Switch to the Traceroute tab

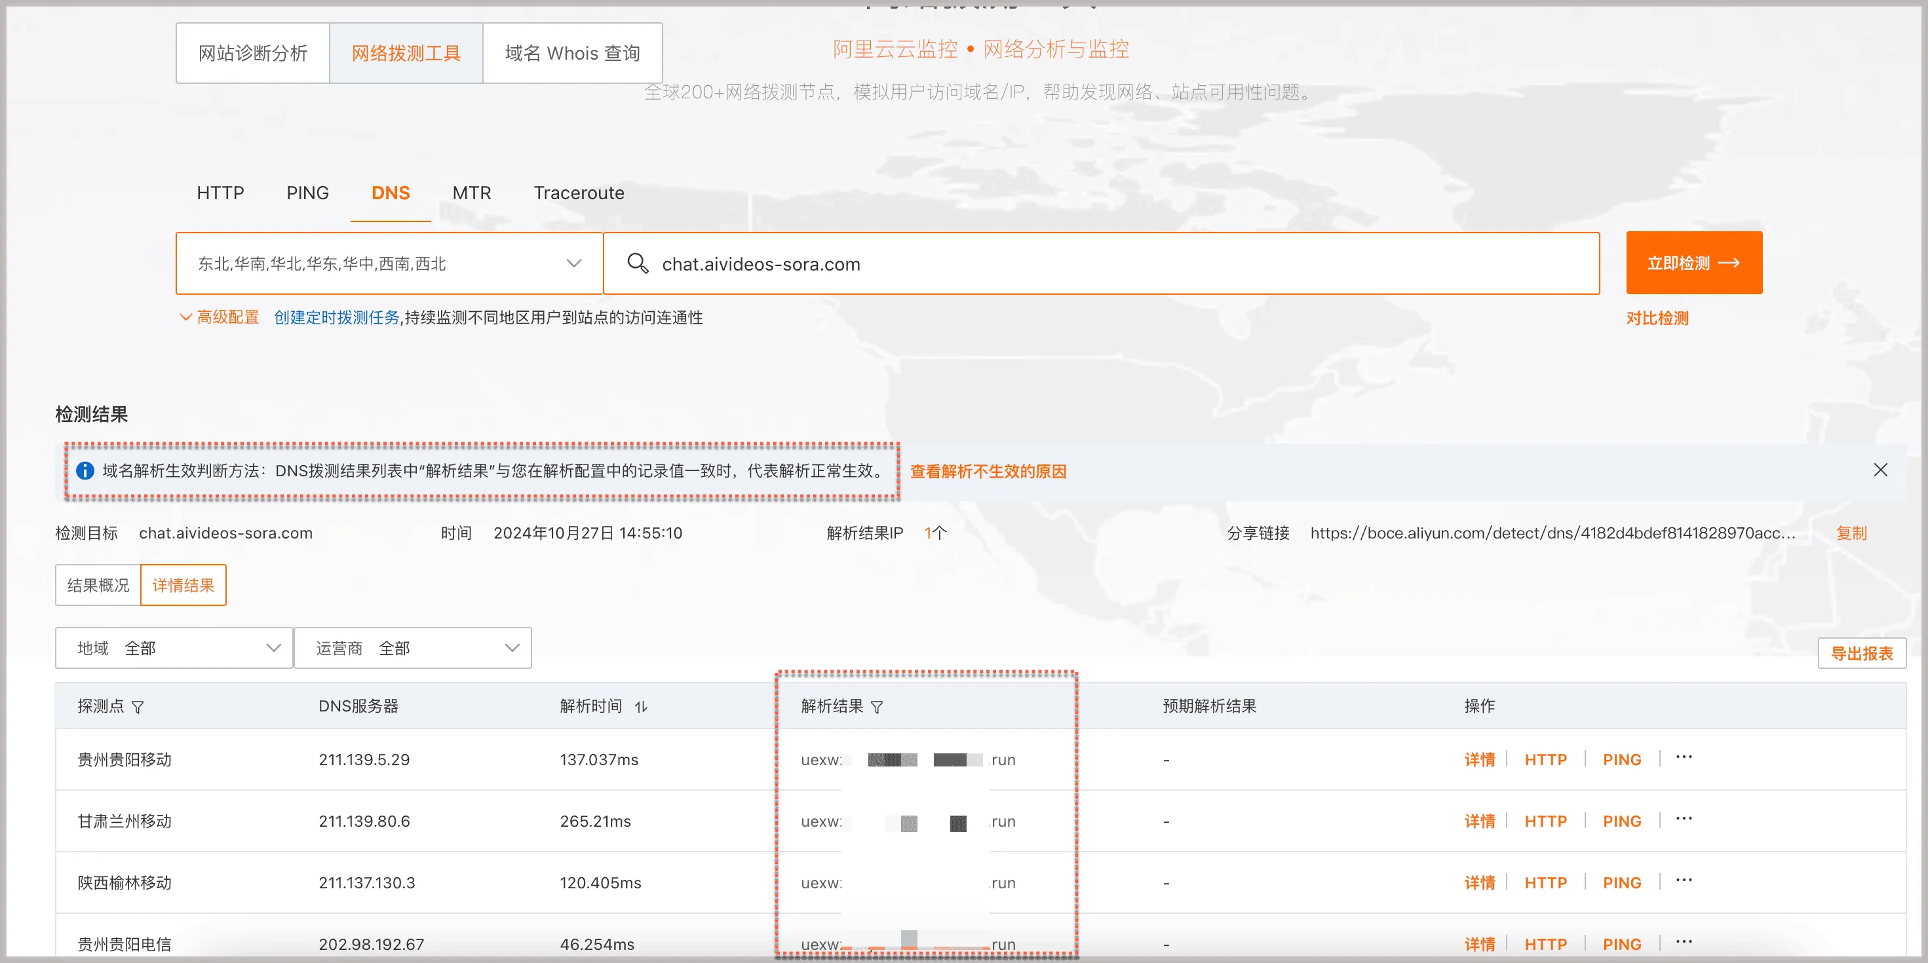pos(579,193)
